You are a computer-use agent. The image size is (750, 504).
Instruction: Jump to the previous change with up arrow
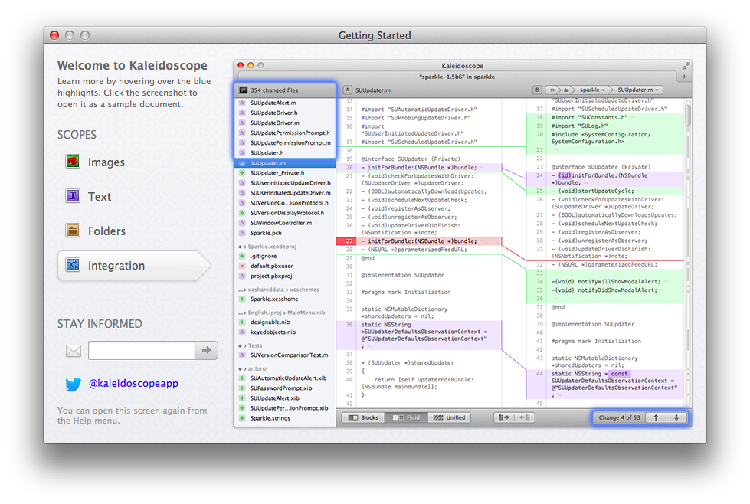pyautogui.click(x=656, y=418)
